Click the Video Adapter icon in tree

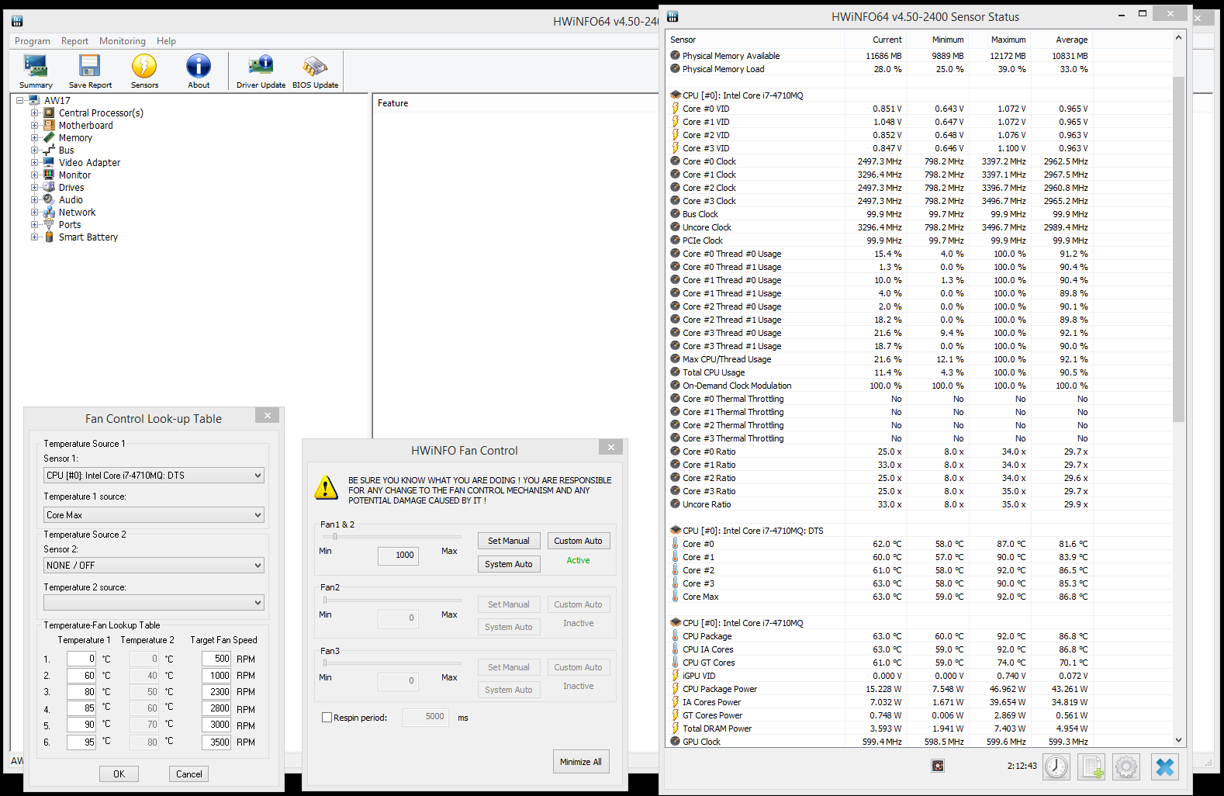(49, 162)
